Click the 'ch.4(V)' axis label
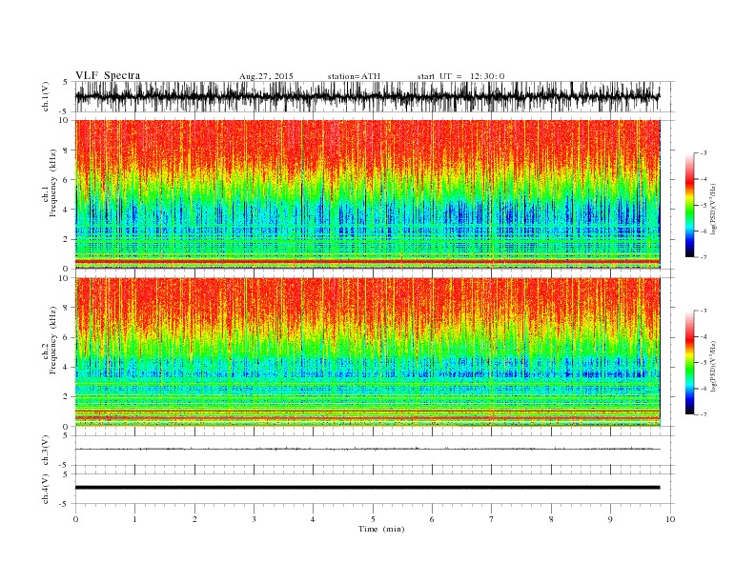The width and height of the screenshot is (755, 583). [x=46, y=489]
